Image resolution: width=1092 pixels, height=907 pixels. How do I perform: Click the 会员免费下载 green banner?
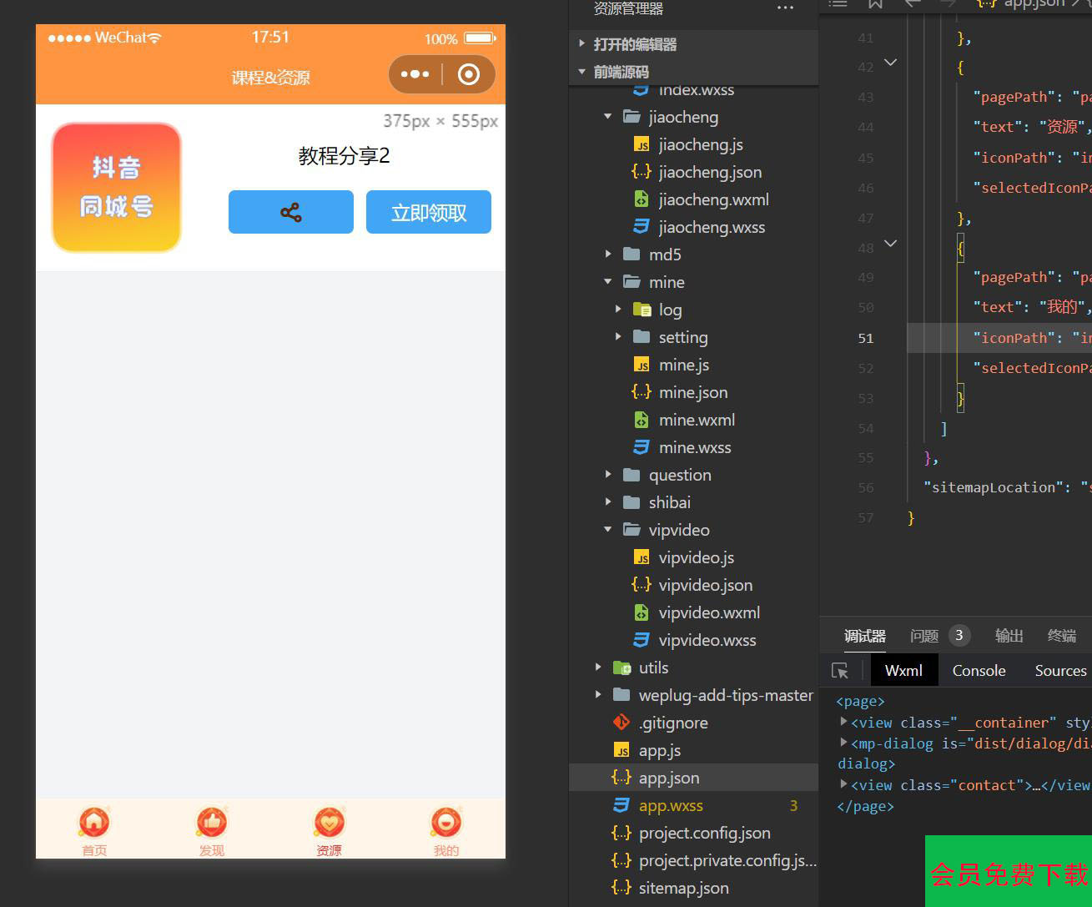[x=1009, y=871]
